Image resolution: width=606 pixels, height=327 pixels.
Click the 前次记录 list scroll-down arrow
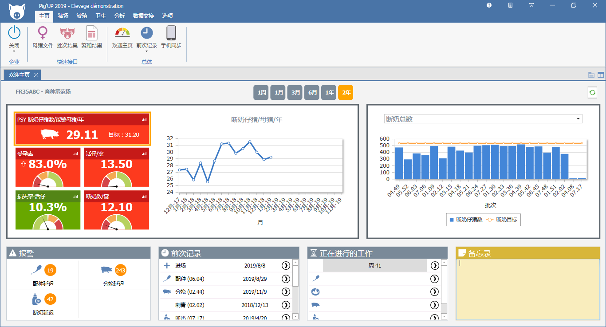(295, 316)
